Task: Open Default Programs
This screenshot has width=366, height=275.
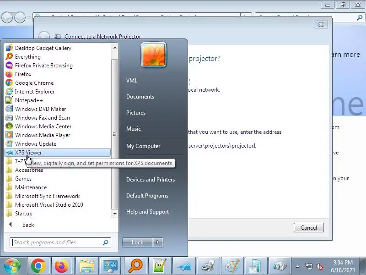Action: point(147,196)
